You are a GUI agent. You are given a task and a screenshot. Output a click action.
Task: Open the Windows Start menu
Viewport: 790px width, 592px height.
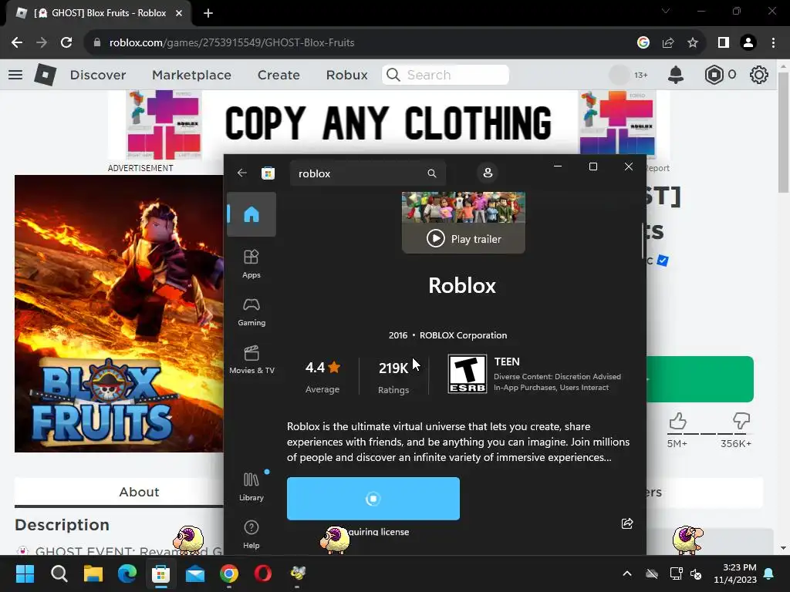[x=25, y=573]
